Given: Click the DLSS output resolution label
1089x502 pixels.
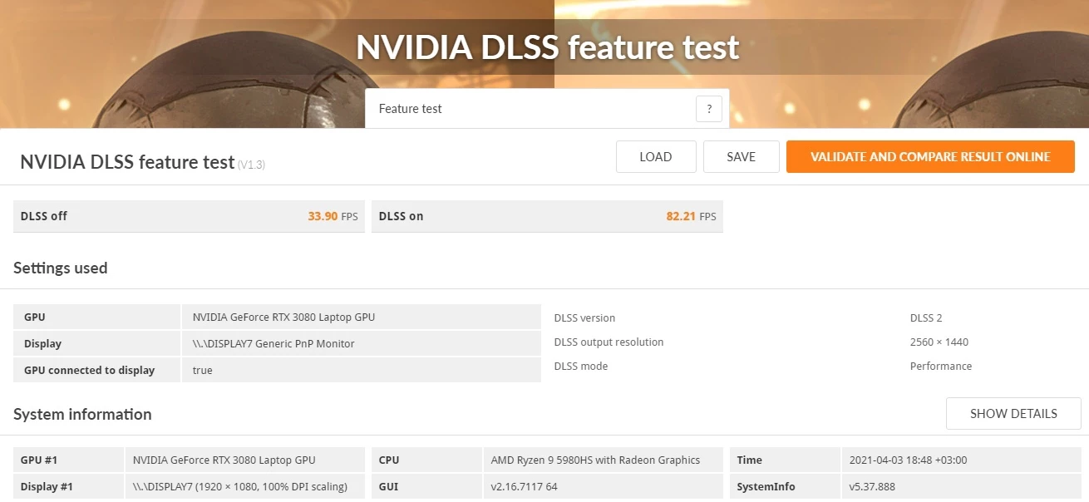Looking at the screenshot, I should pos(609,342).
